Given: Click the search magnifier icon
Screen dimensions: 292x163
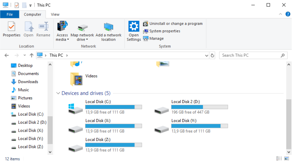Looking at the screenshot, I should click(x=283, y=55).
